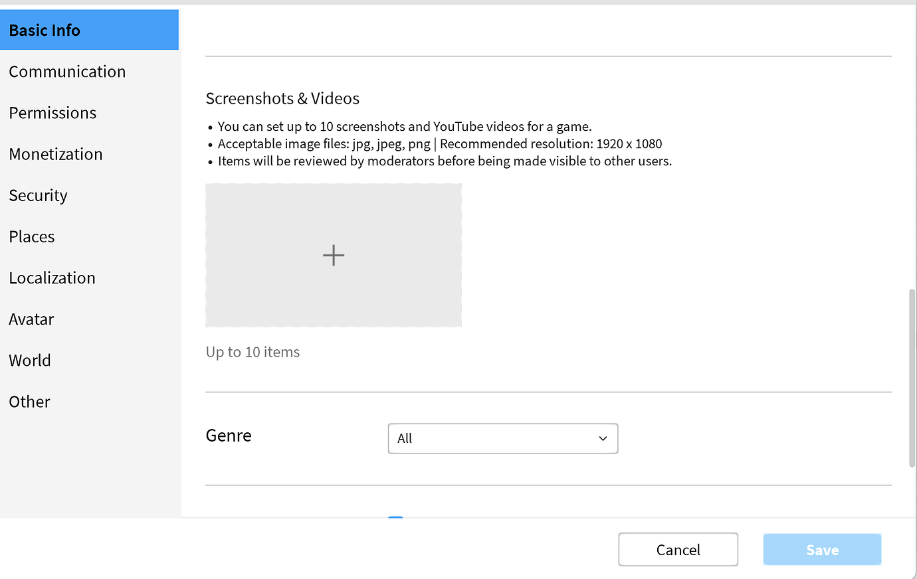Open the Security settings page
Screen dimensions: 917x579
coord(38,195)
